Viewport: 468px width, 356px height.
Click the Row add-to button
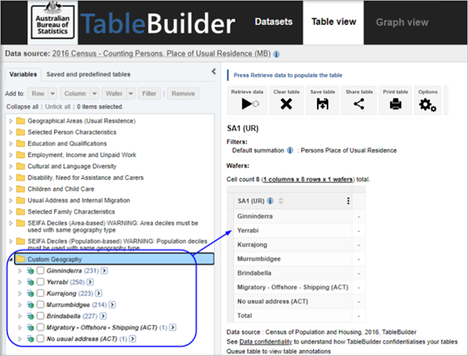coord(38,93)
